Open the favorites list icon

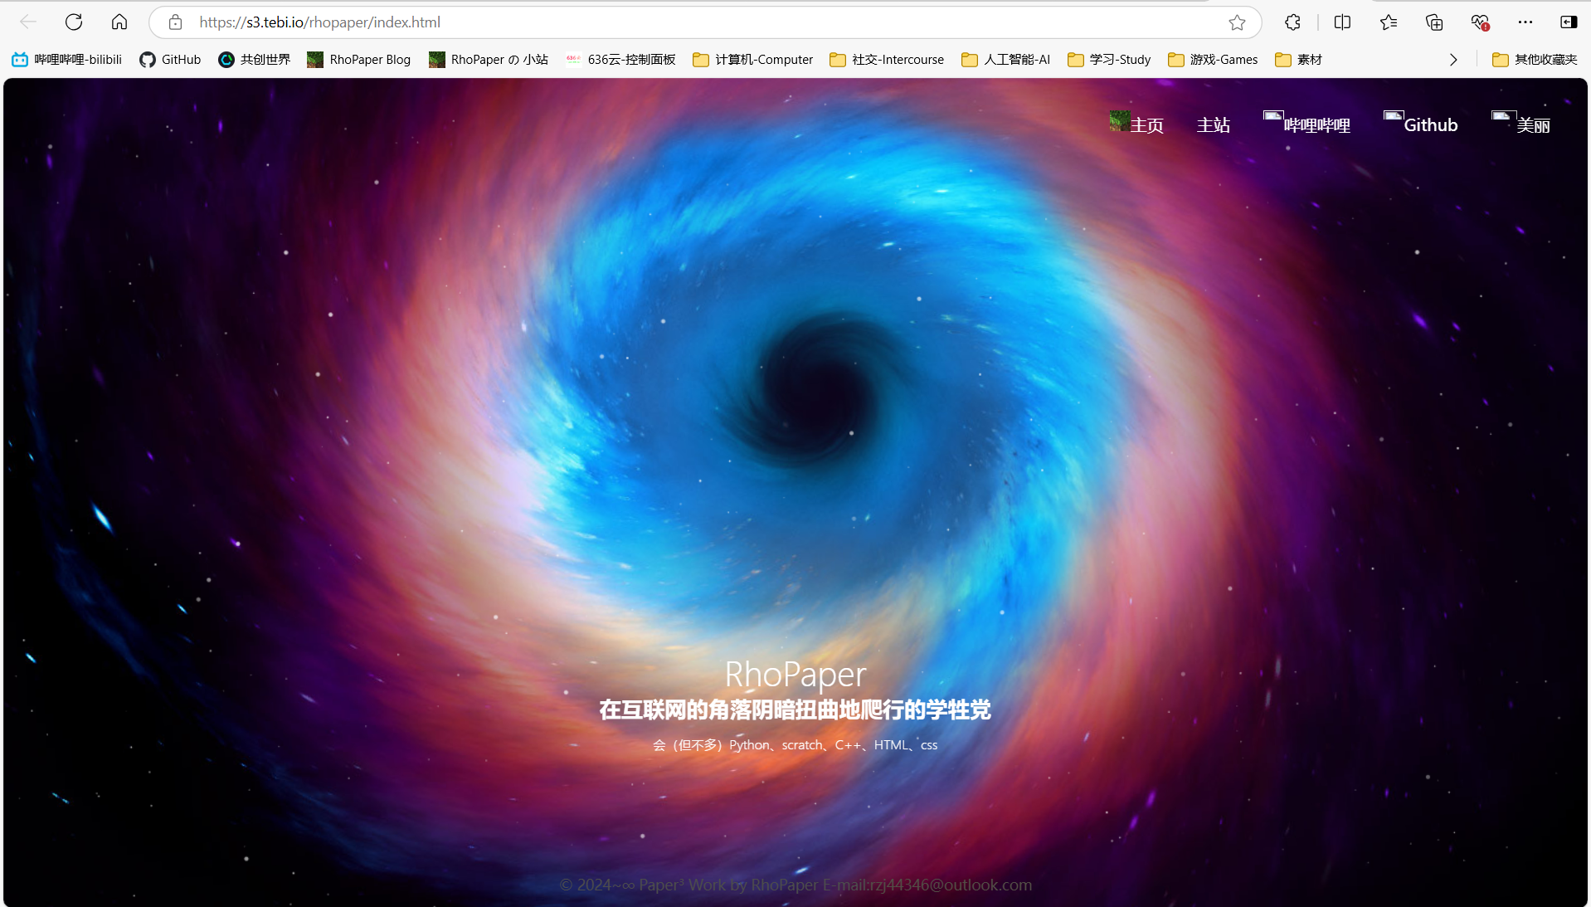[x=1389, y=22]
